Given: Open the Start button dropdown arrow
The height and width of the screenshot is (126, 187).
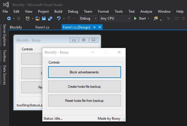Looking at the screenshot, I should 148,18.
